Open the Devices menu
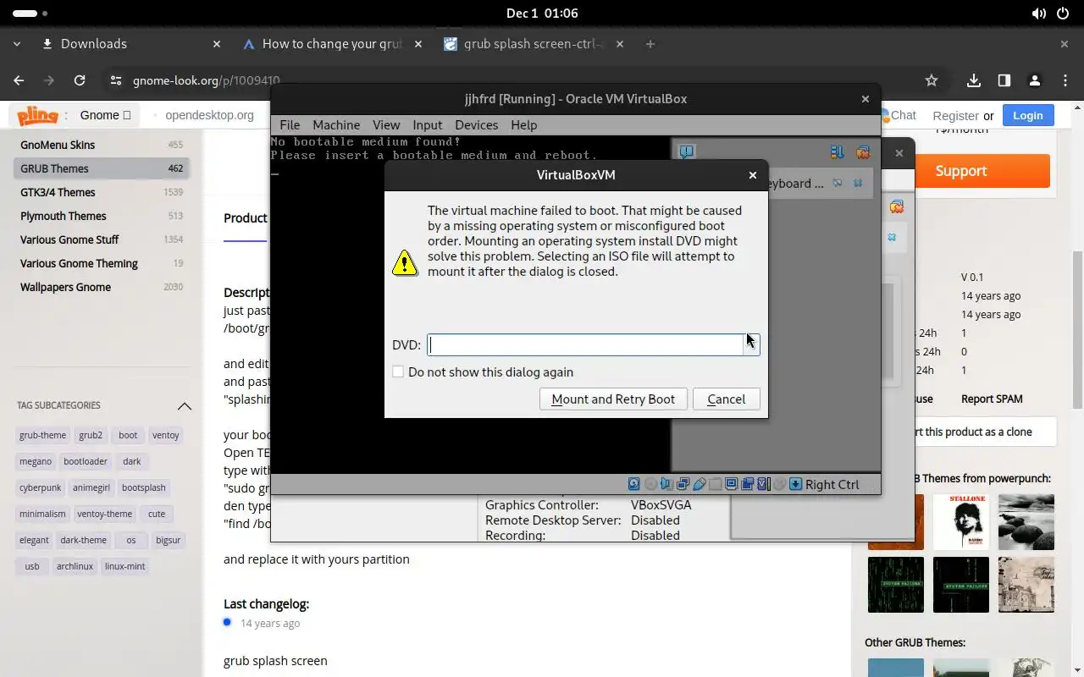Image resolution: width=1084 pixels, height=677 pixels. (x=477, y=124)
